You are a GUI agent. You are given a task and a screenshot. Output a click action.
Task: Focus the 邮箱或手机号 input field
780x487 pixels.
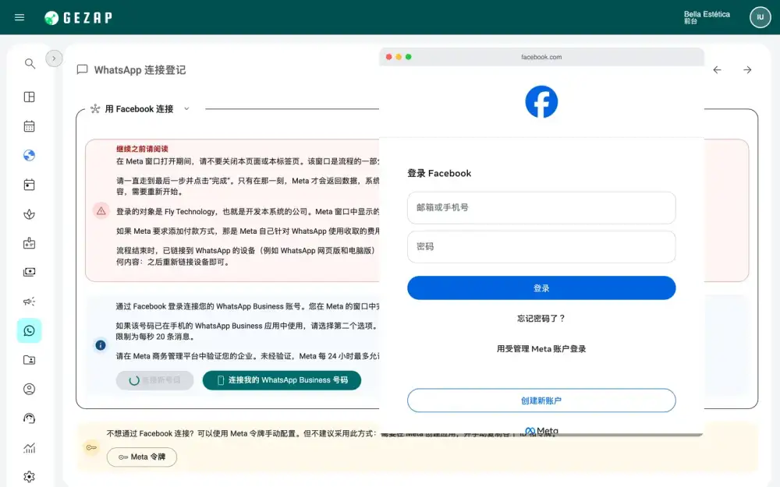pos(541,208)
